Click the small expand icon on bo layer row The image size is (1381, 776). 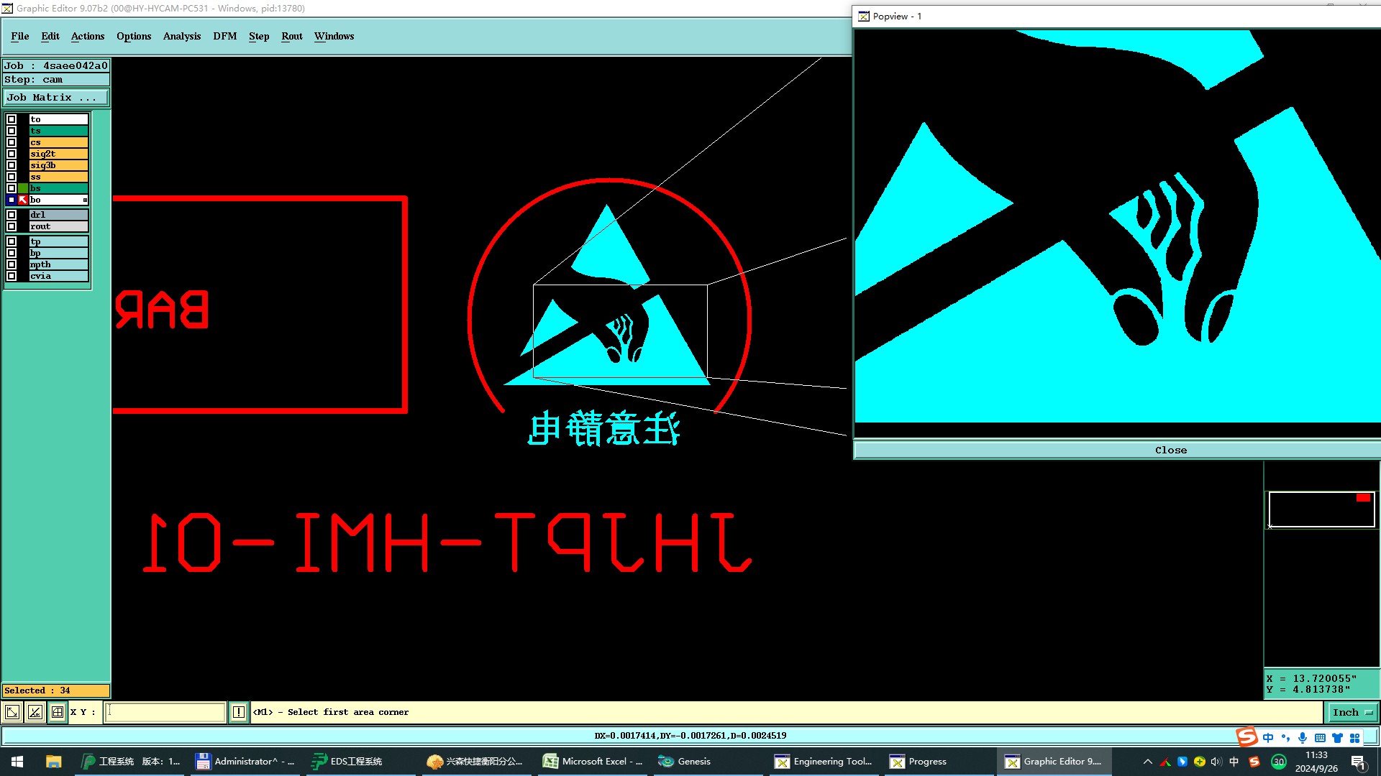pyautogui.click(x=85, y=200)
